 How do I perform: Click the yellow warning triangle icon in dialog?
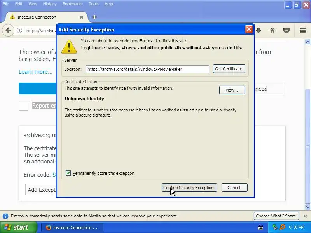click(69, 47)
